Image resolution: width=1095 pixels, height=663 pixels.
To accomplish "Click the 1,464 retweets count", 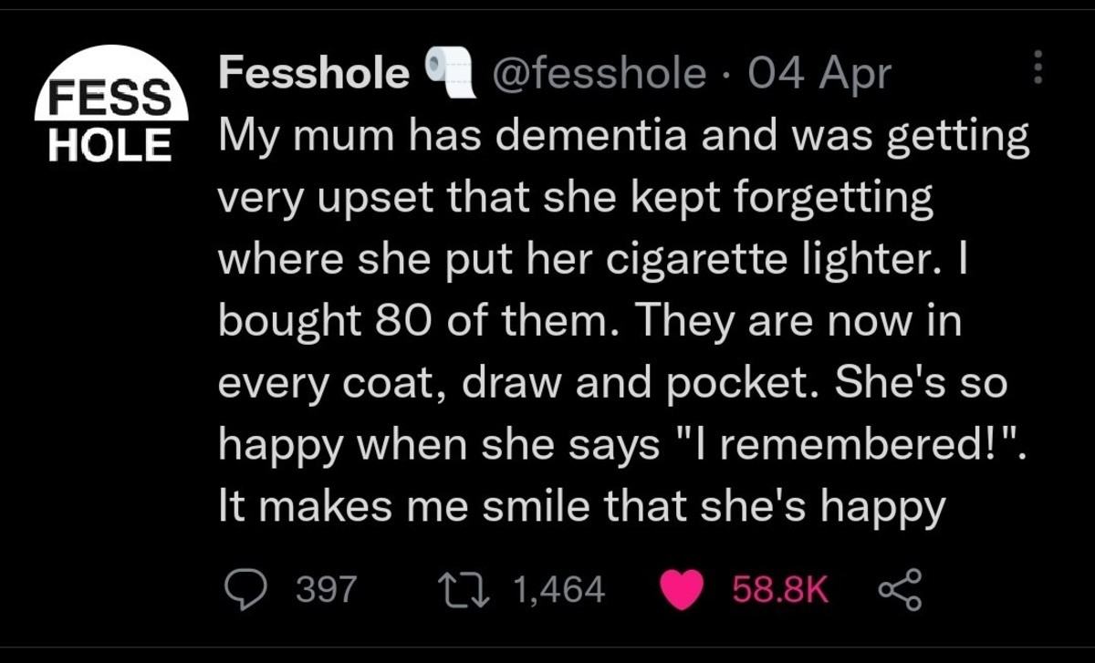I will [x=559, y=590].
